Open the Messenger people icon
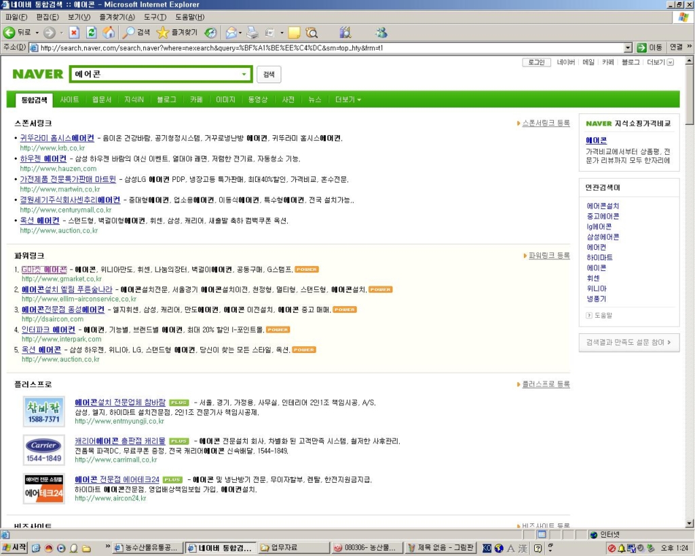 [x=381, y=33]
